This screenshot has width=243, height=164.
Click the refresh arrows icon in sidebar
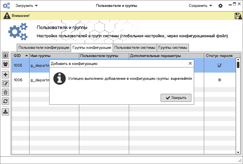click(5, 101)
